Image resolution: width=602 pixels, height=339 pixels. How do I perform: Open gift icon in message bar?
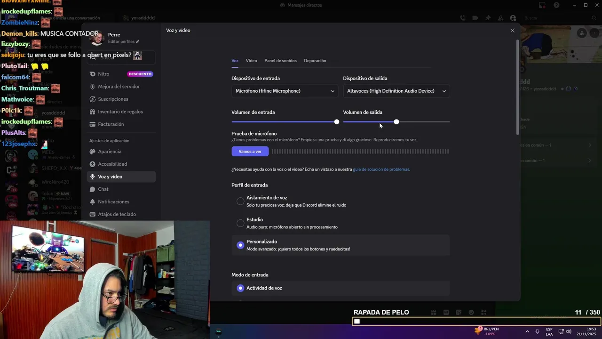pos(434,312)
